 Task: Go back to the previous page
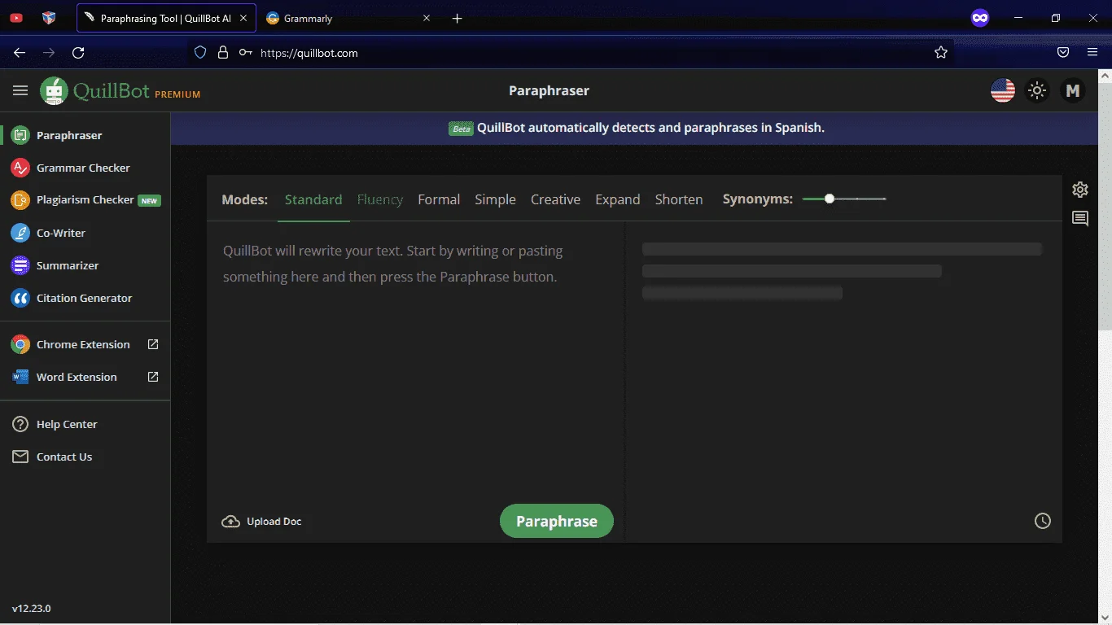point(20,53)
